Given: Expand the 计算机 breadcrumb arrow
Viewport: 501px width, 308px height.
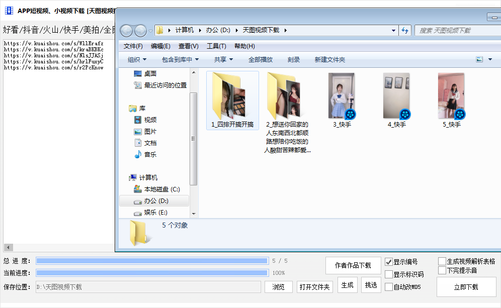Looking at the screenshot, I should [200, 30].
